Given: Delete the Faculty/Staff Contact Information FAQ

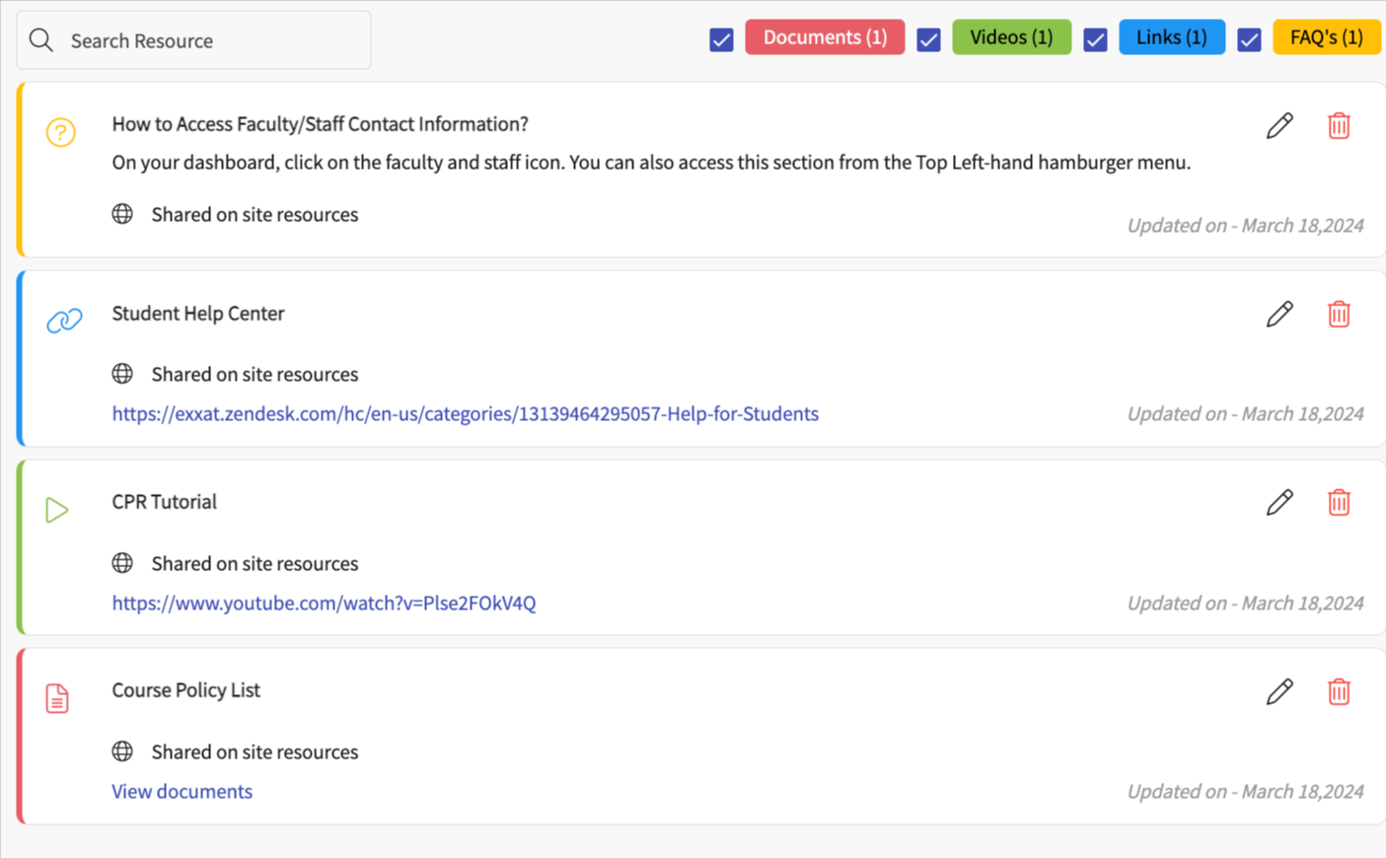Looking at the screenshot, I should [x=1339, y=125].
